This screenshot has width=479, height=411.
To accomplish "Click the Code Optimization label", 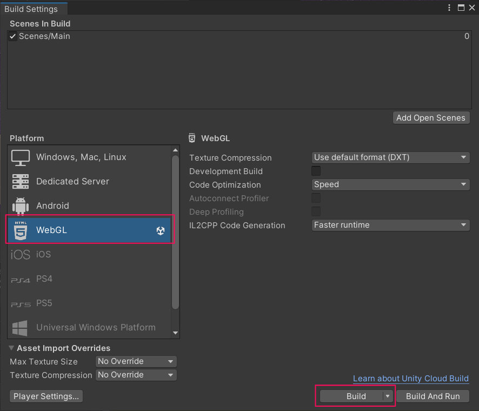I will click(225, 185).
